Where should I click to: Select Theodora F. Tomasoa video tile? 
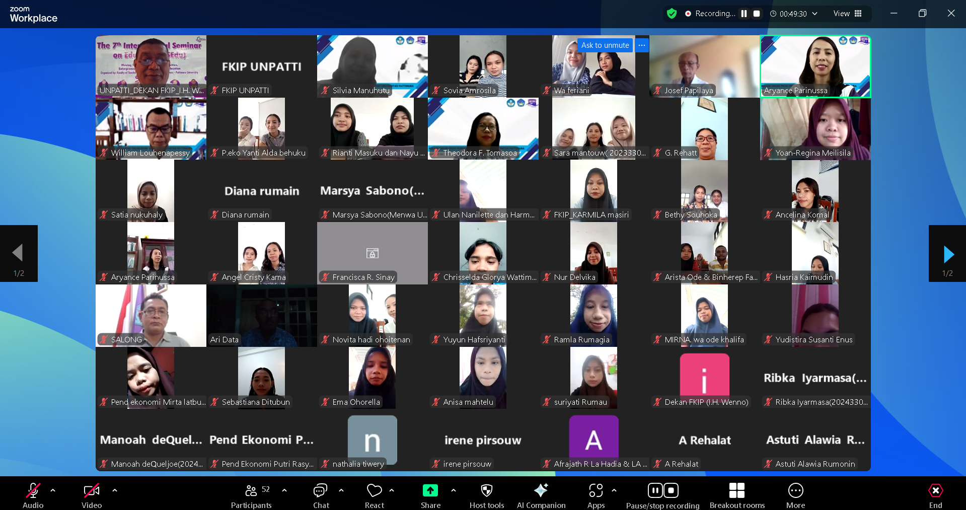point(483,128)
